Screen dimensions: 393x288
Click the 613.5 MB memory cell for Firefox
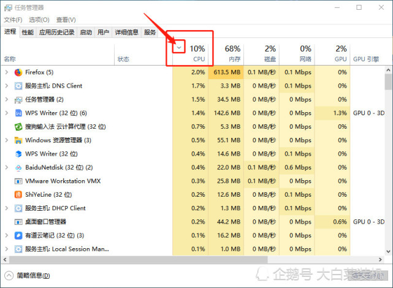pyautogui.click(x=227, y=72)
